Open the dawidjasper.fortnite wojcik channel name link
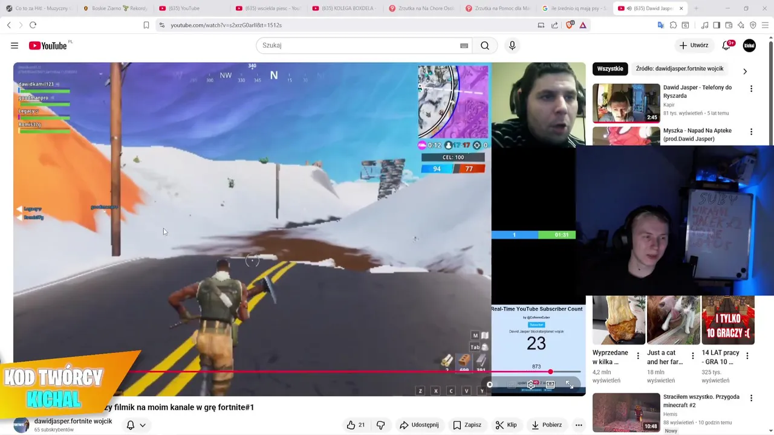The image size is (774, 435). (73, 421)
